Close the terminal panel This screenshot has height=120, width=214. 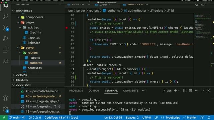[209, 91]
